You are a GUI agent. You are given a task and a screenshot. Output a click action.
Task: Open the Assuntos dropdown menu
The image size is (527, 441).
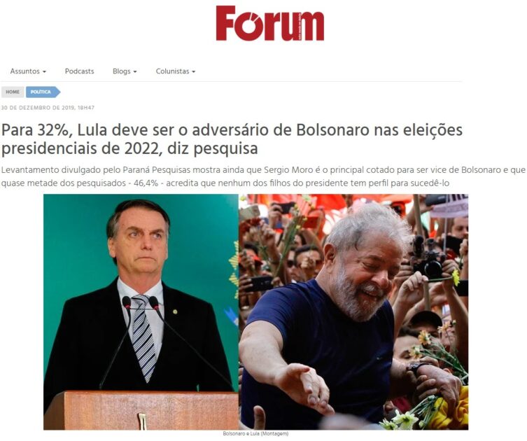point(28,71)
